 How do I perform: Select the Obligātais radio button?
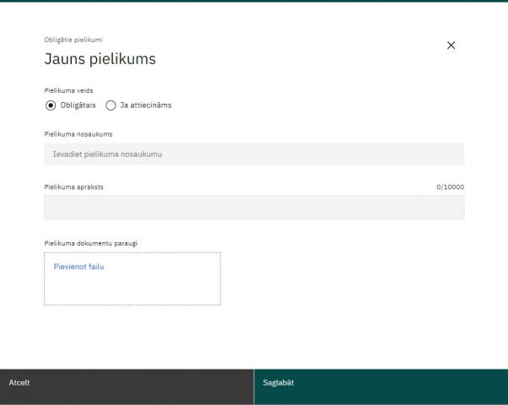click(x=51, y=105)
